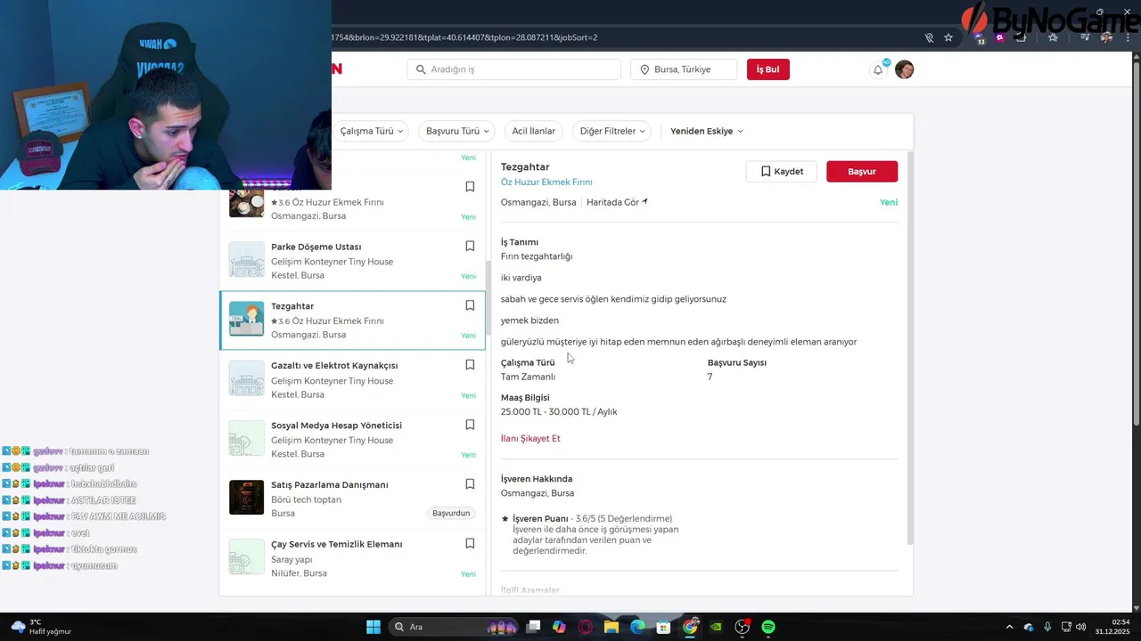Screen dimensions: 1141x641
Task: Select the Çay Servis ve Temizlik Elemanı job title
Action: coord(336,544)
